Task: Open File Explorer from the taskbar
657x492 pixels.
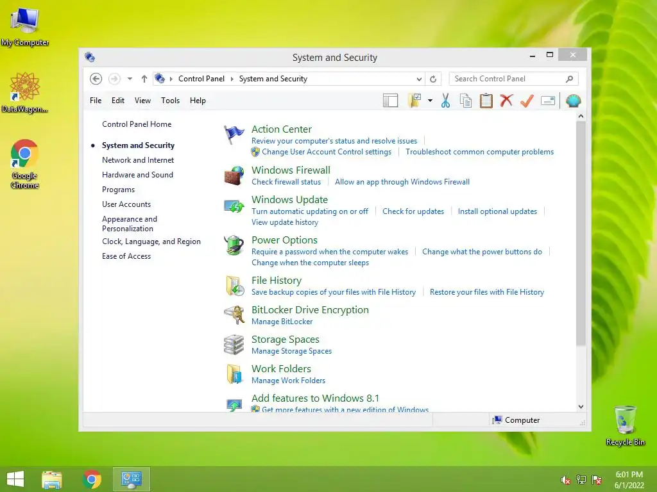Action: coord(52,479)
